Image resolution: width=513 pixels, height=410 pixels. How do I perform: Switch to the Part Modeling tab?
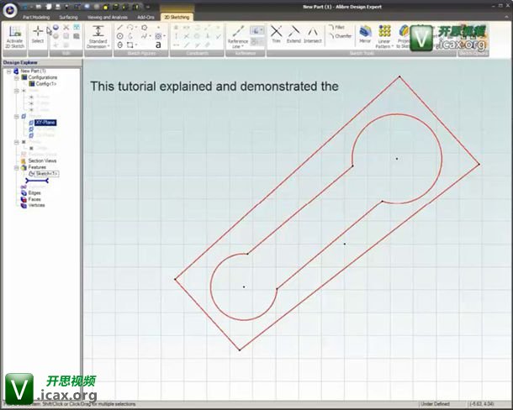(x=36, y=16)
